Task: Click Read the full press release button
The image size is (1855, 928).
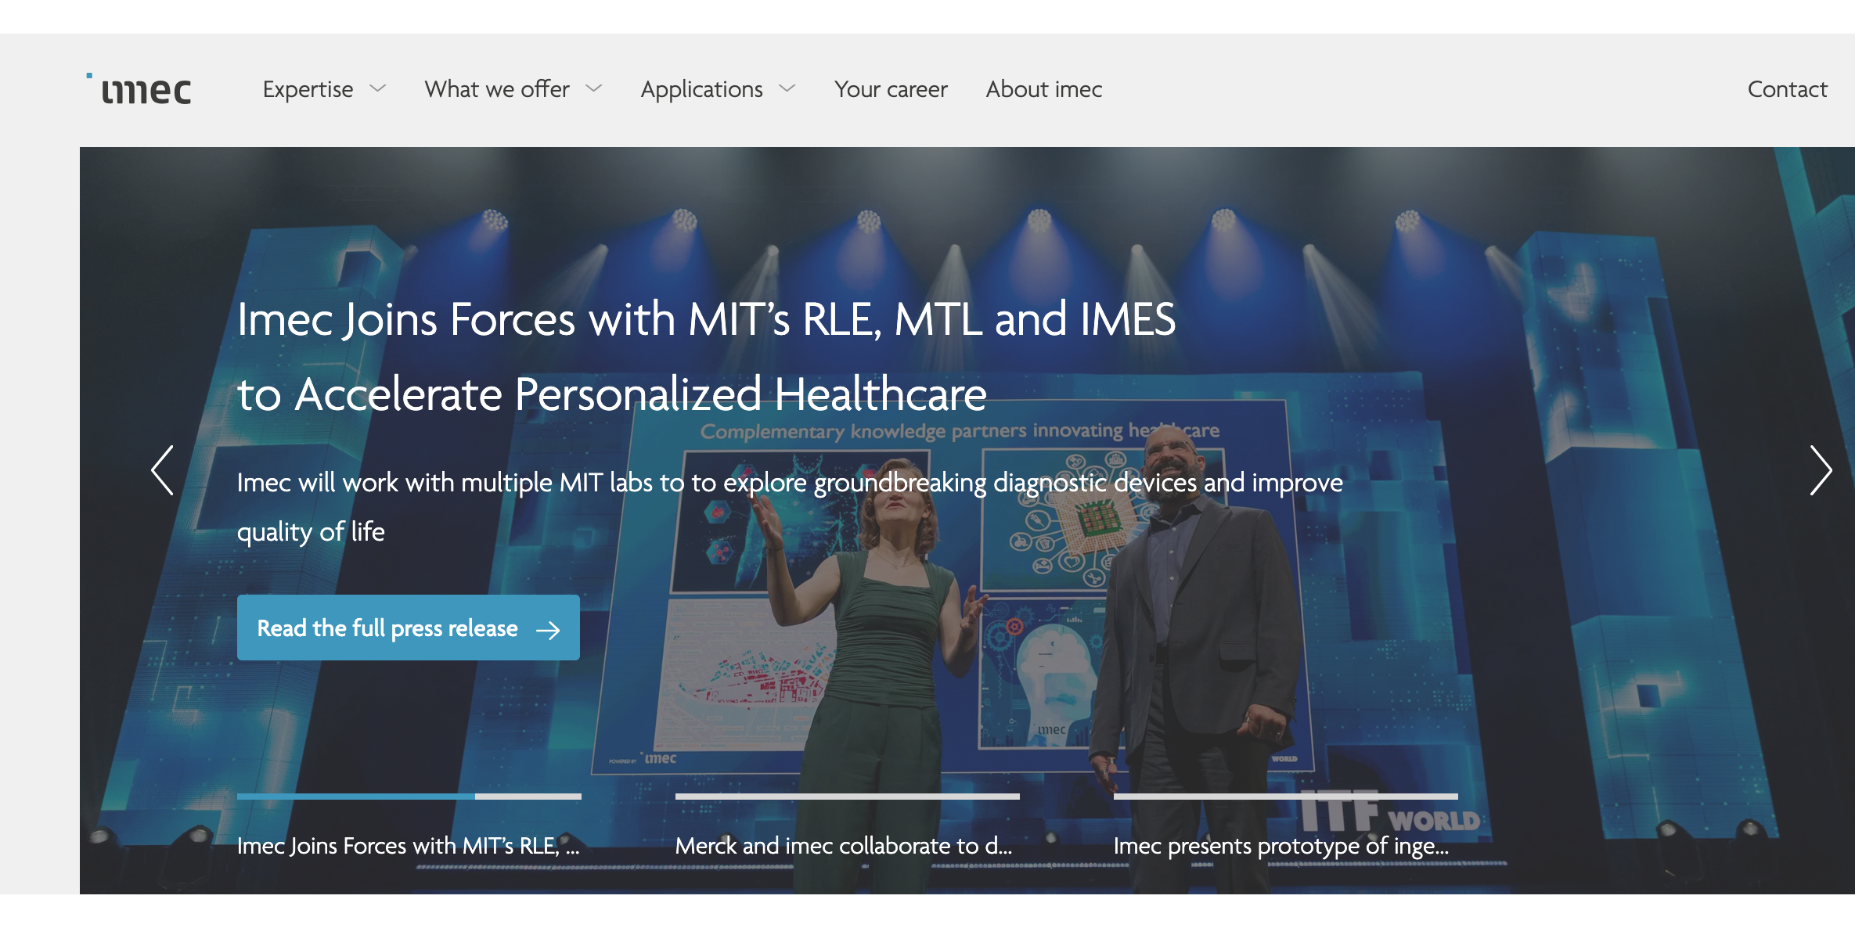Action: [x=409, y=628]
